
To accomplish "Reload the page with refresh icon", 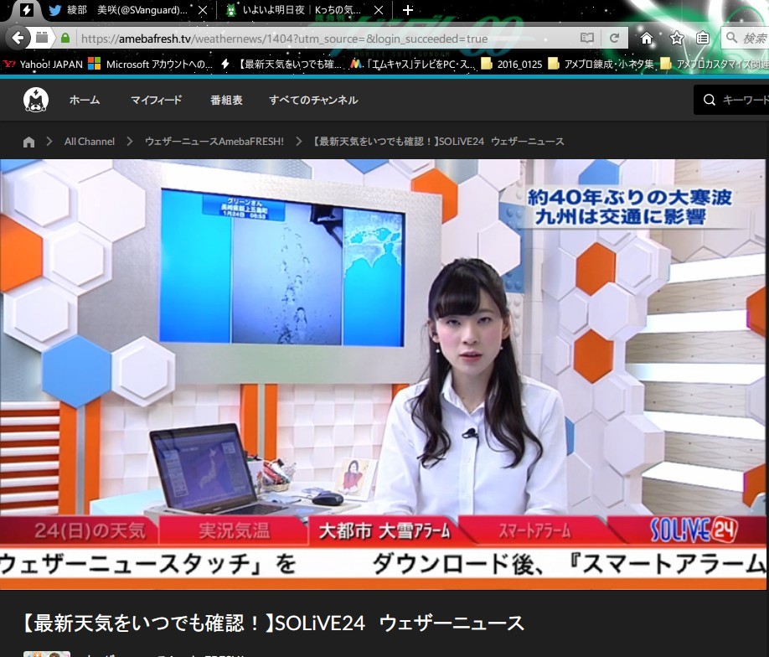I will pyautogui.click(x=614, y=39).
